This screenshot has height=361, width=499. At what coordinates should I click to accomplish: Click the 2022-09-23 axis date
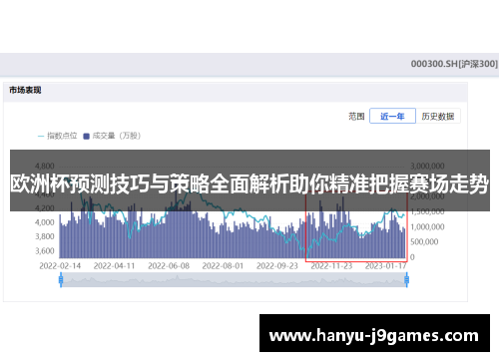point(277,266)
